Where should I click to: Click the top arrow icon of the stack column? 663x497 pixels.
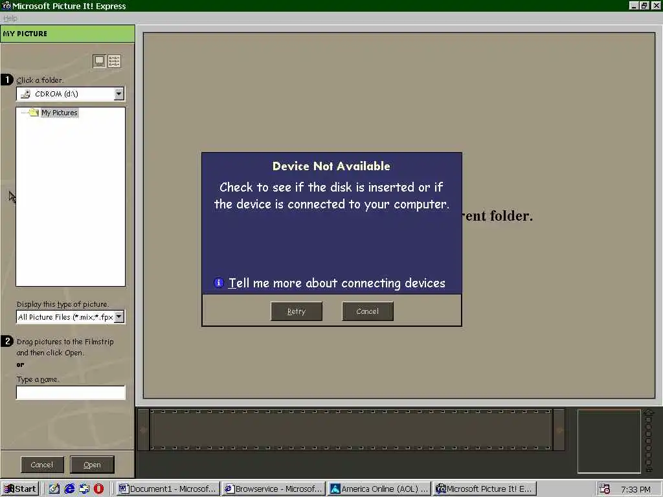[649, 412]
